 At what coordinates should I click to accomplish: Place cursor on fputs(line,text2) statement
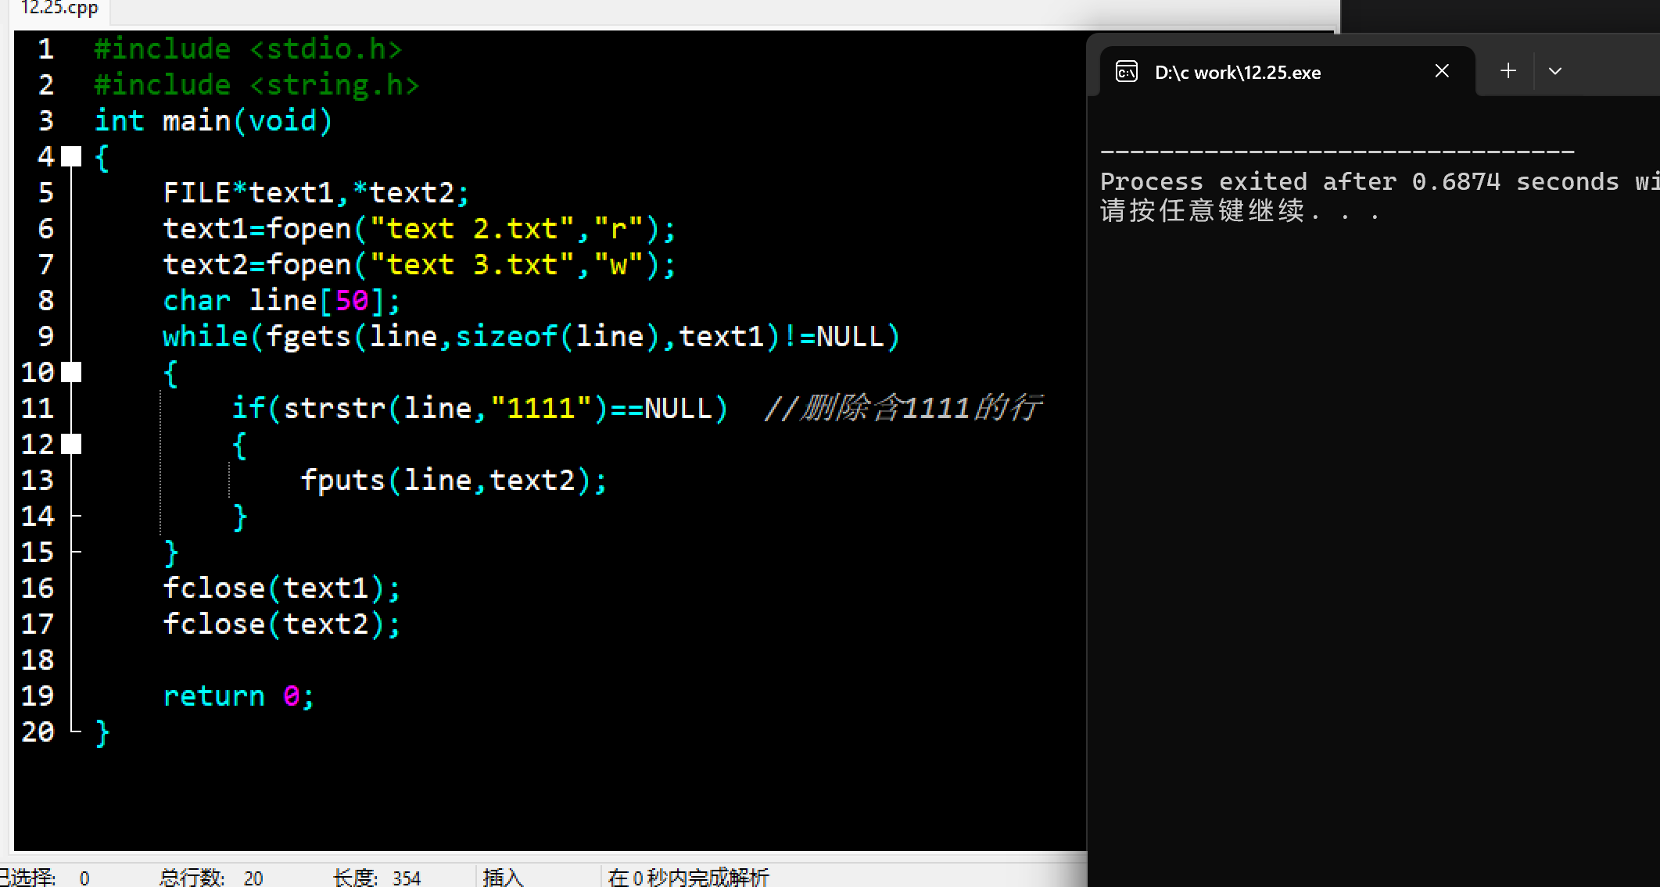click(454, 480)
